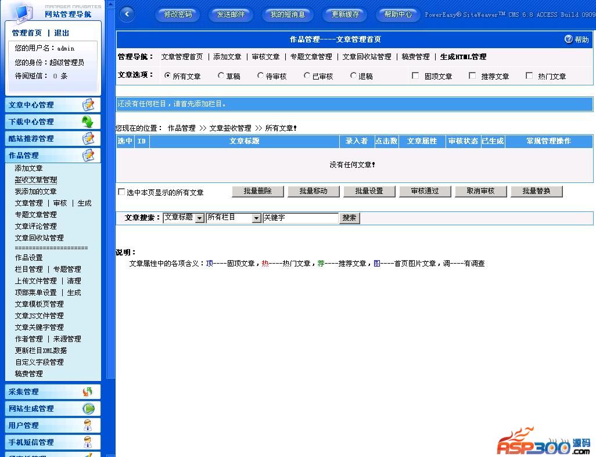Open 我添加的文章 in sidebar tree
This screenshot has width=596, height=457.
36,192
